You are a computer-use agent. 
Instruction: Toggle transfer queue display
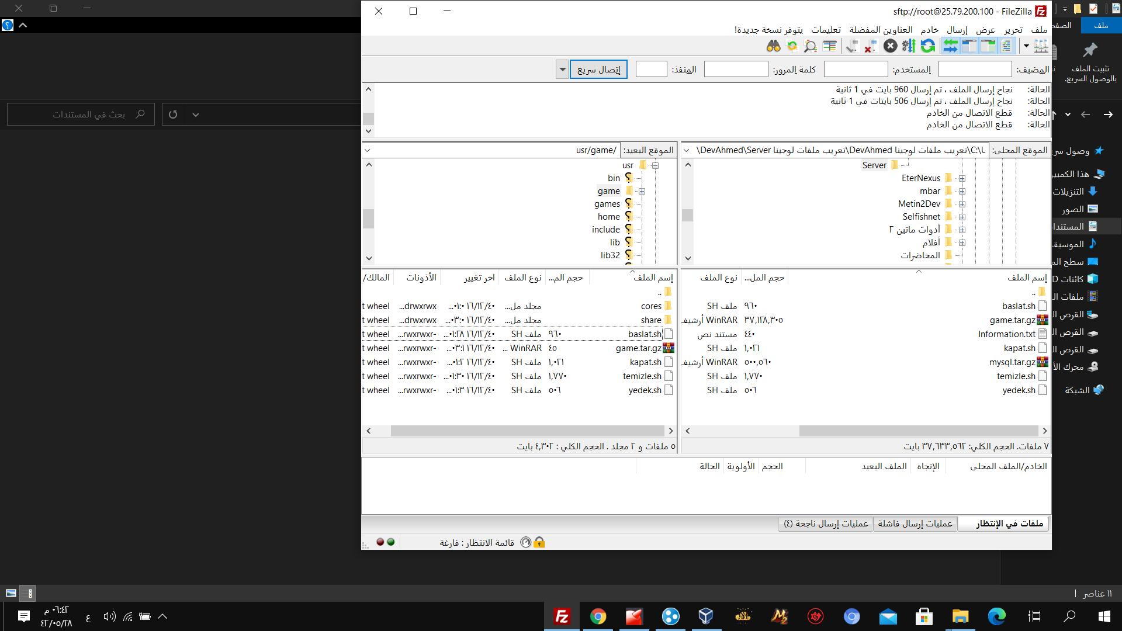951,46
